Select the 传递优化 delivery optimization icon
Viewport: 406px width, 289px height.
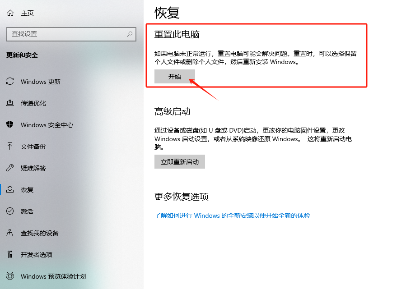[x=10, y=103]
